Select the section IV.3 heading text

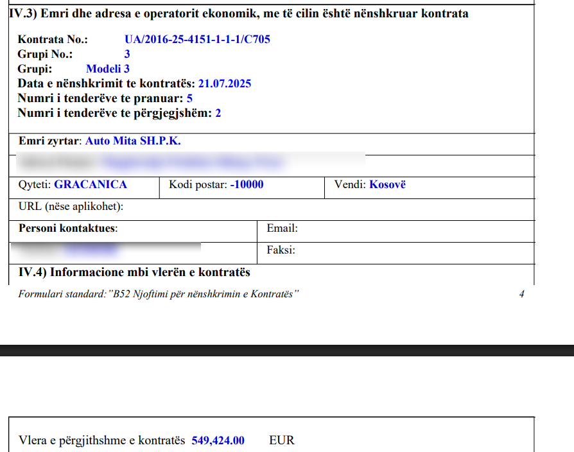pyautogui.click(x=239, y=13)
